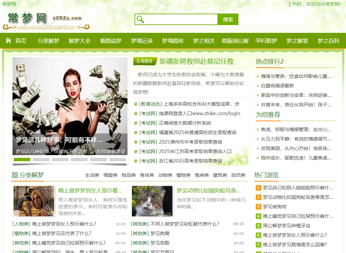
Task: Open the 解梦大全 navigation menu
Action: [79, 41]
